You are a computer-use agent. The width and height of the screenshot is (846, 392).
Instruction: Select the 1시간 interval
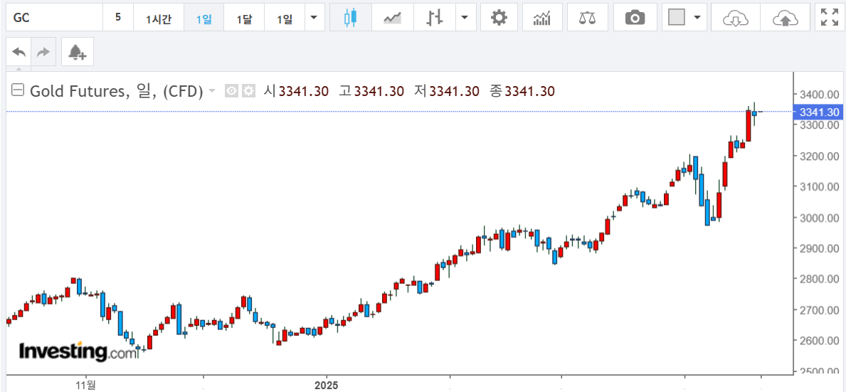click(159, 18)
